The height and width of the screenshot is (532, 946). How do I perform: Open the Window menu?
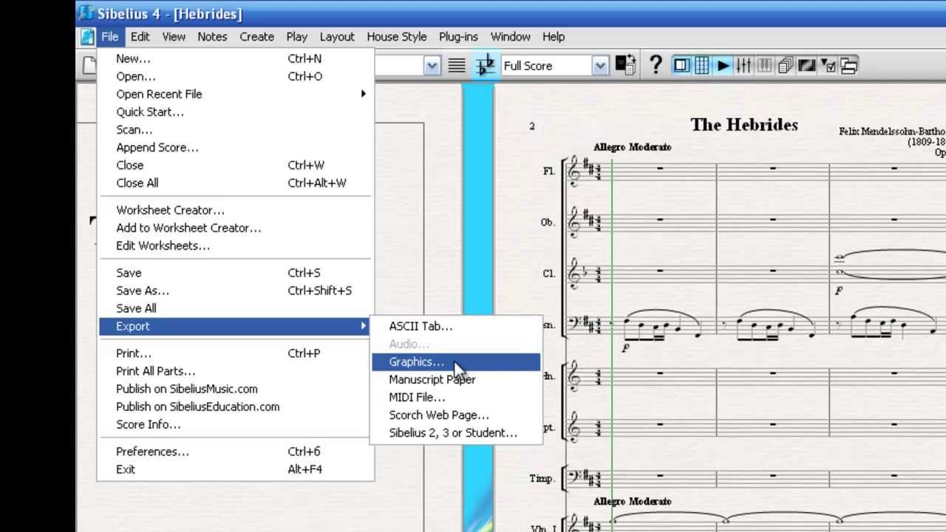(510, 36)
